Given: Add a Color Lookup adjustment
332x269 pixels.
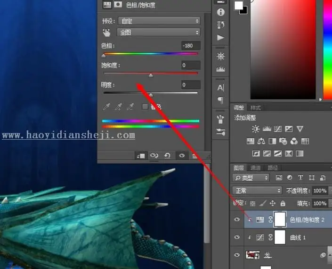Looking at the screenshot, I should point(305,141).
